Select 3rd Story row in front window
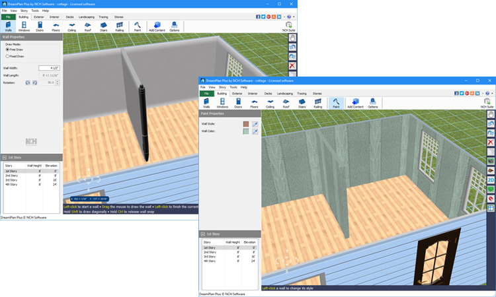 coord(210,255)
